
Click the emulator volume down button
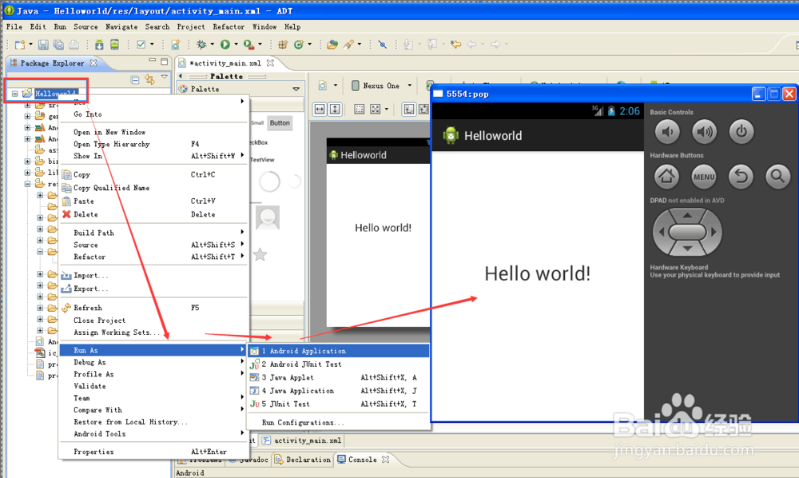pyautogui.click(x=667, y=132)
